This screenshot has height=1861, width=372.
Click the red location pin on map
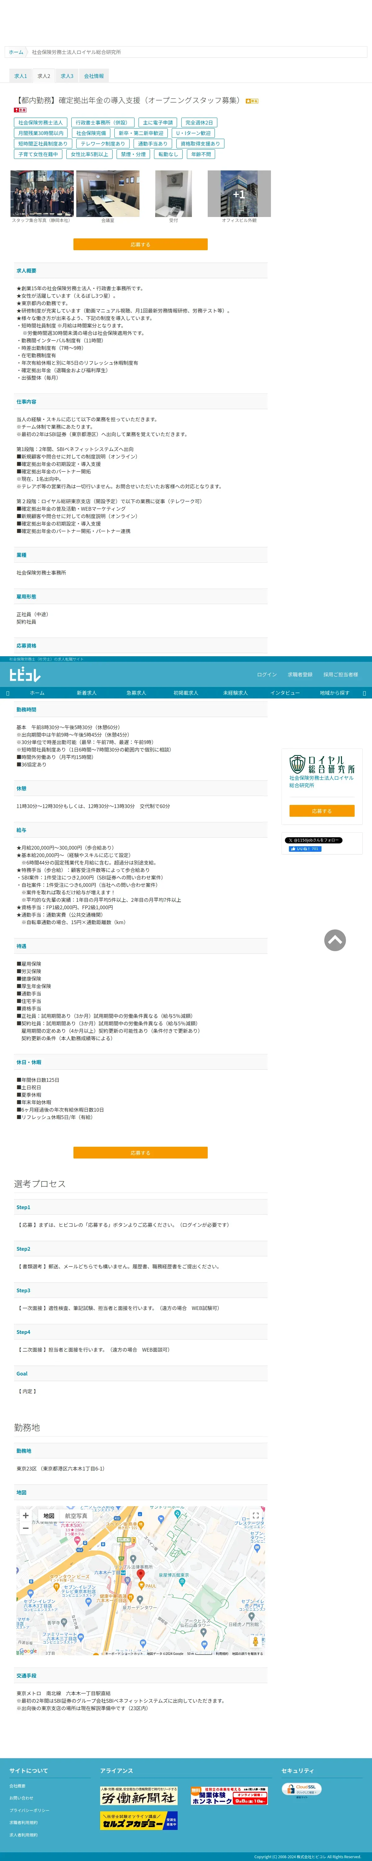coord(140,1574)
